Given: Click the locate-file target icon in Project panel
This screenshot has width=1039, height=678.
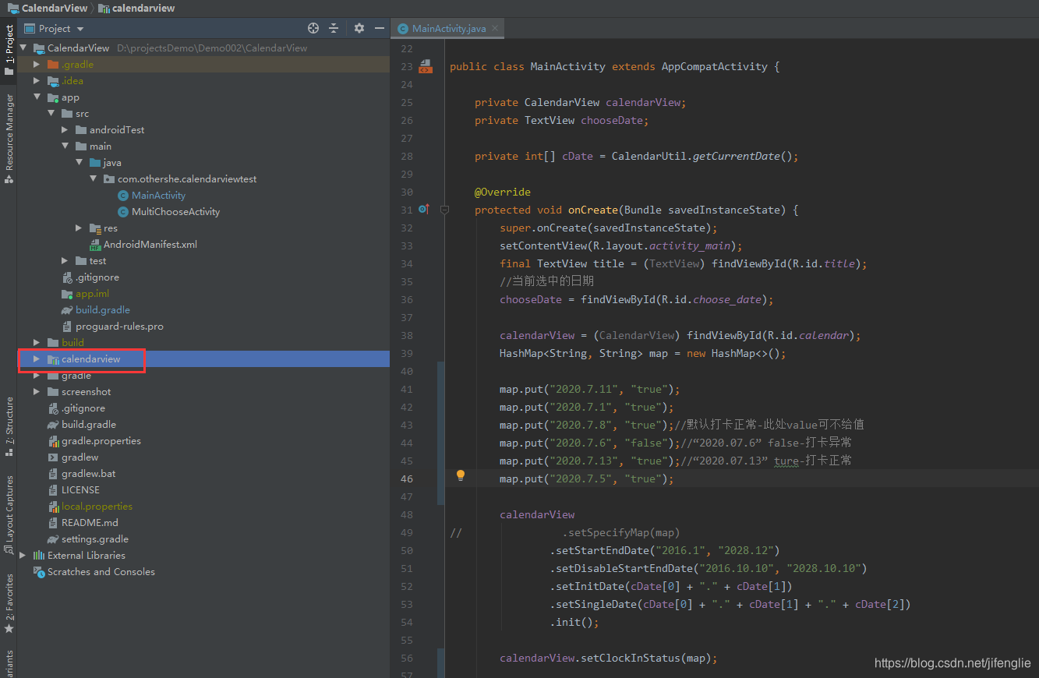Looking at the screenshot, I should click(313, 28).
